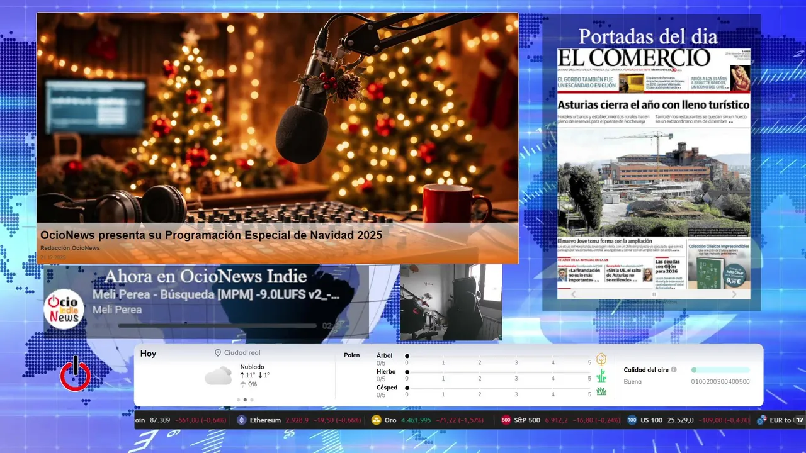Viewport: 806px width, 453px height.
Task: Click the Polen section label
Action: point(352,355)
